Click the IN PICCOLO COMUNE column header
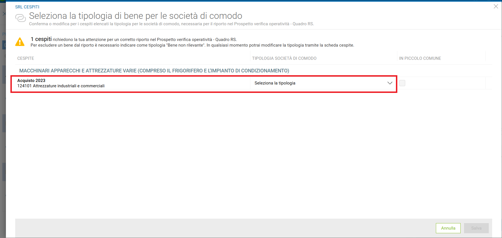 coord(420,58)
